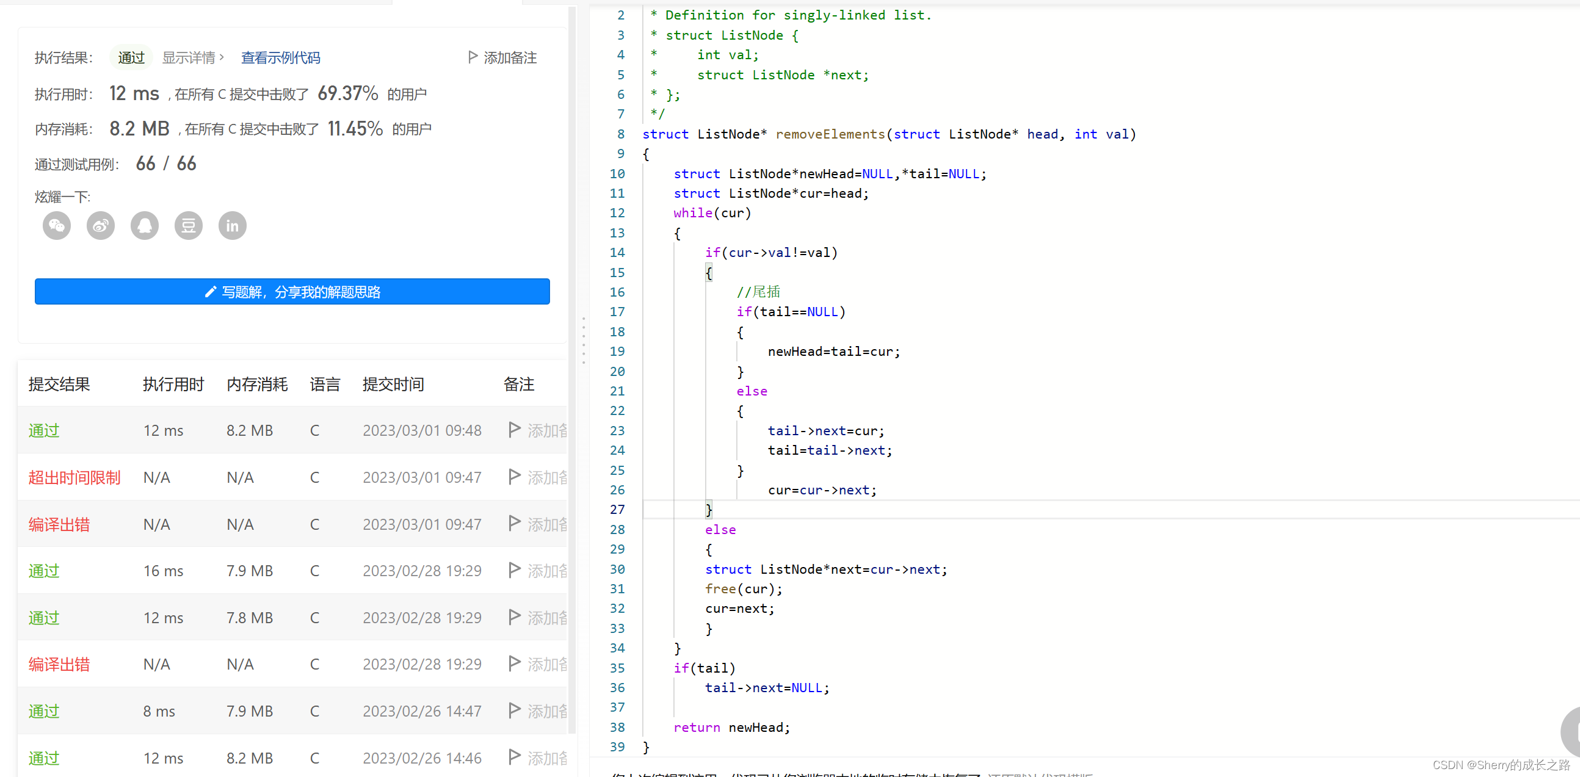This screenshot has width=1580, height=777.
Task: Expand 显示详情 details link
Action: click(192, 57)
